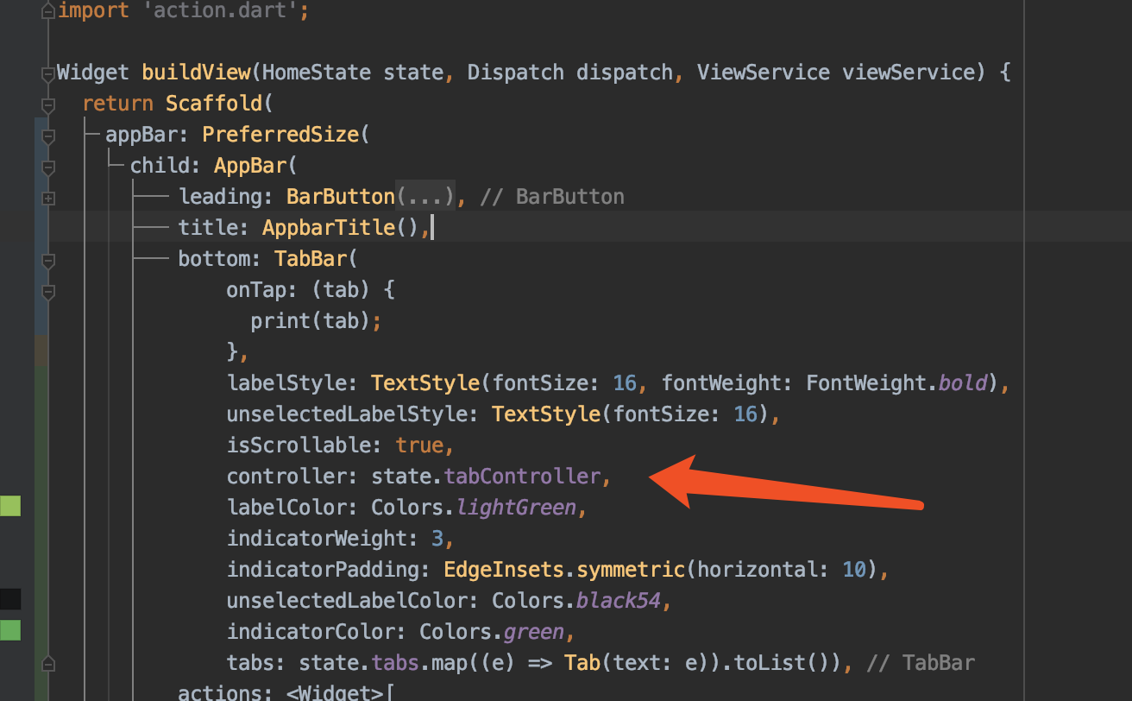This screenshot has height=701, width=1132.
Task: Collapse the PreferredSize appBar block
Action: click(x=48, y=136)
